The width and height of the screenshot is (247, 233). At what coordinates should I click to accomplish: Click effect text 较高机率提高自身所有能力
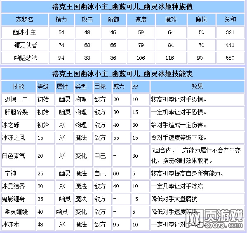[187, 174]
